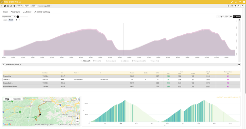Open the Activity summary tab

tap(42, 12)
